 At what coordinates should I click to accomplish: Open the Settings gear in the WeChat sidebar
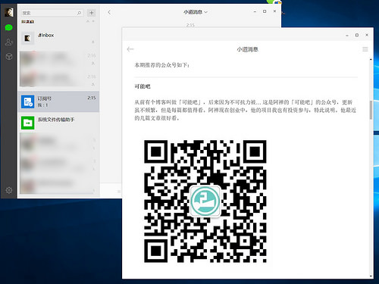tap(9, 190)
